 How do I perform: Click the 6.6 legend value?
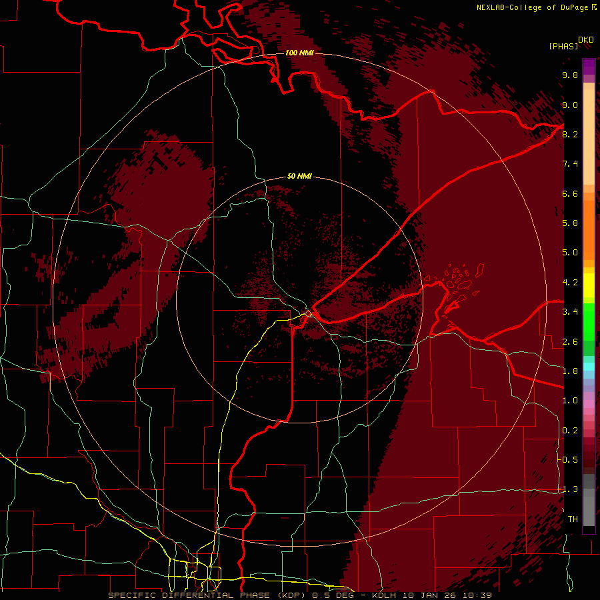570,193
